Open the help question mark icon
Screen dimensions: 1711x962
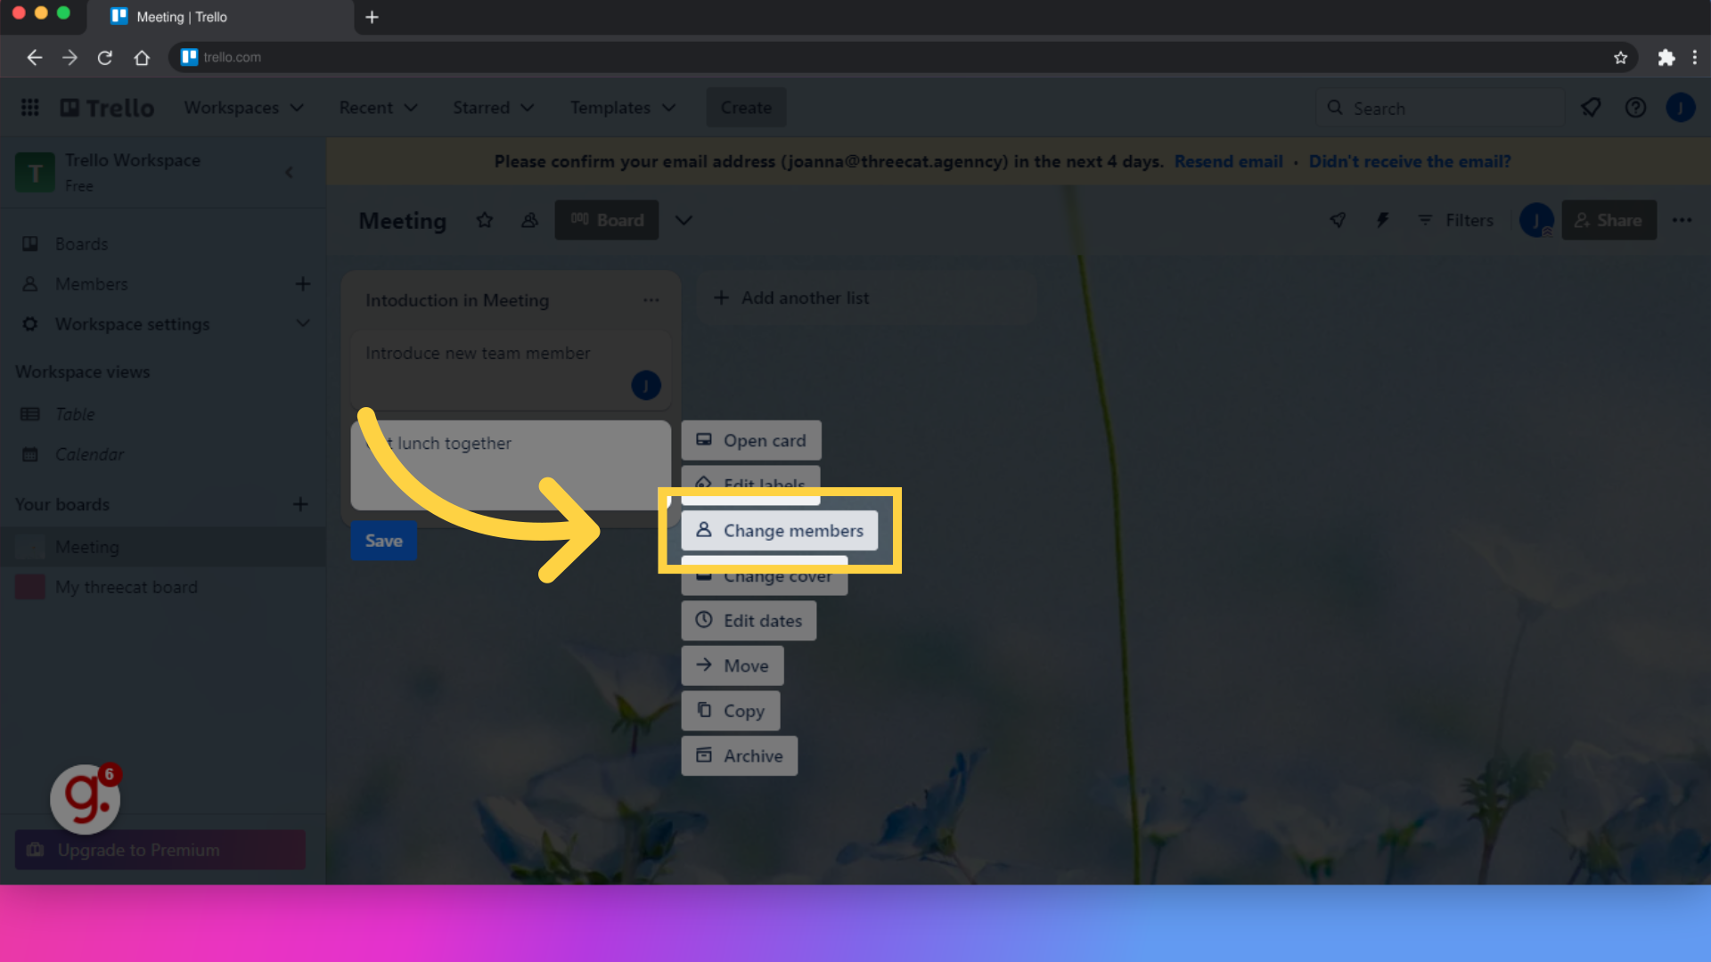(x=1635, y=108)
